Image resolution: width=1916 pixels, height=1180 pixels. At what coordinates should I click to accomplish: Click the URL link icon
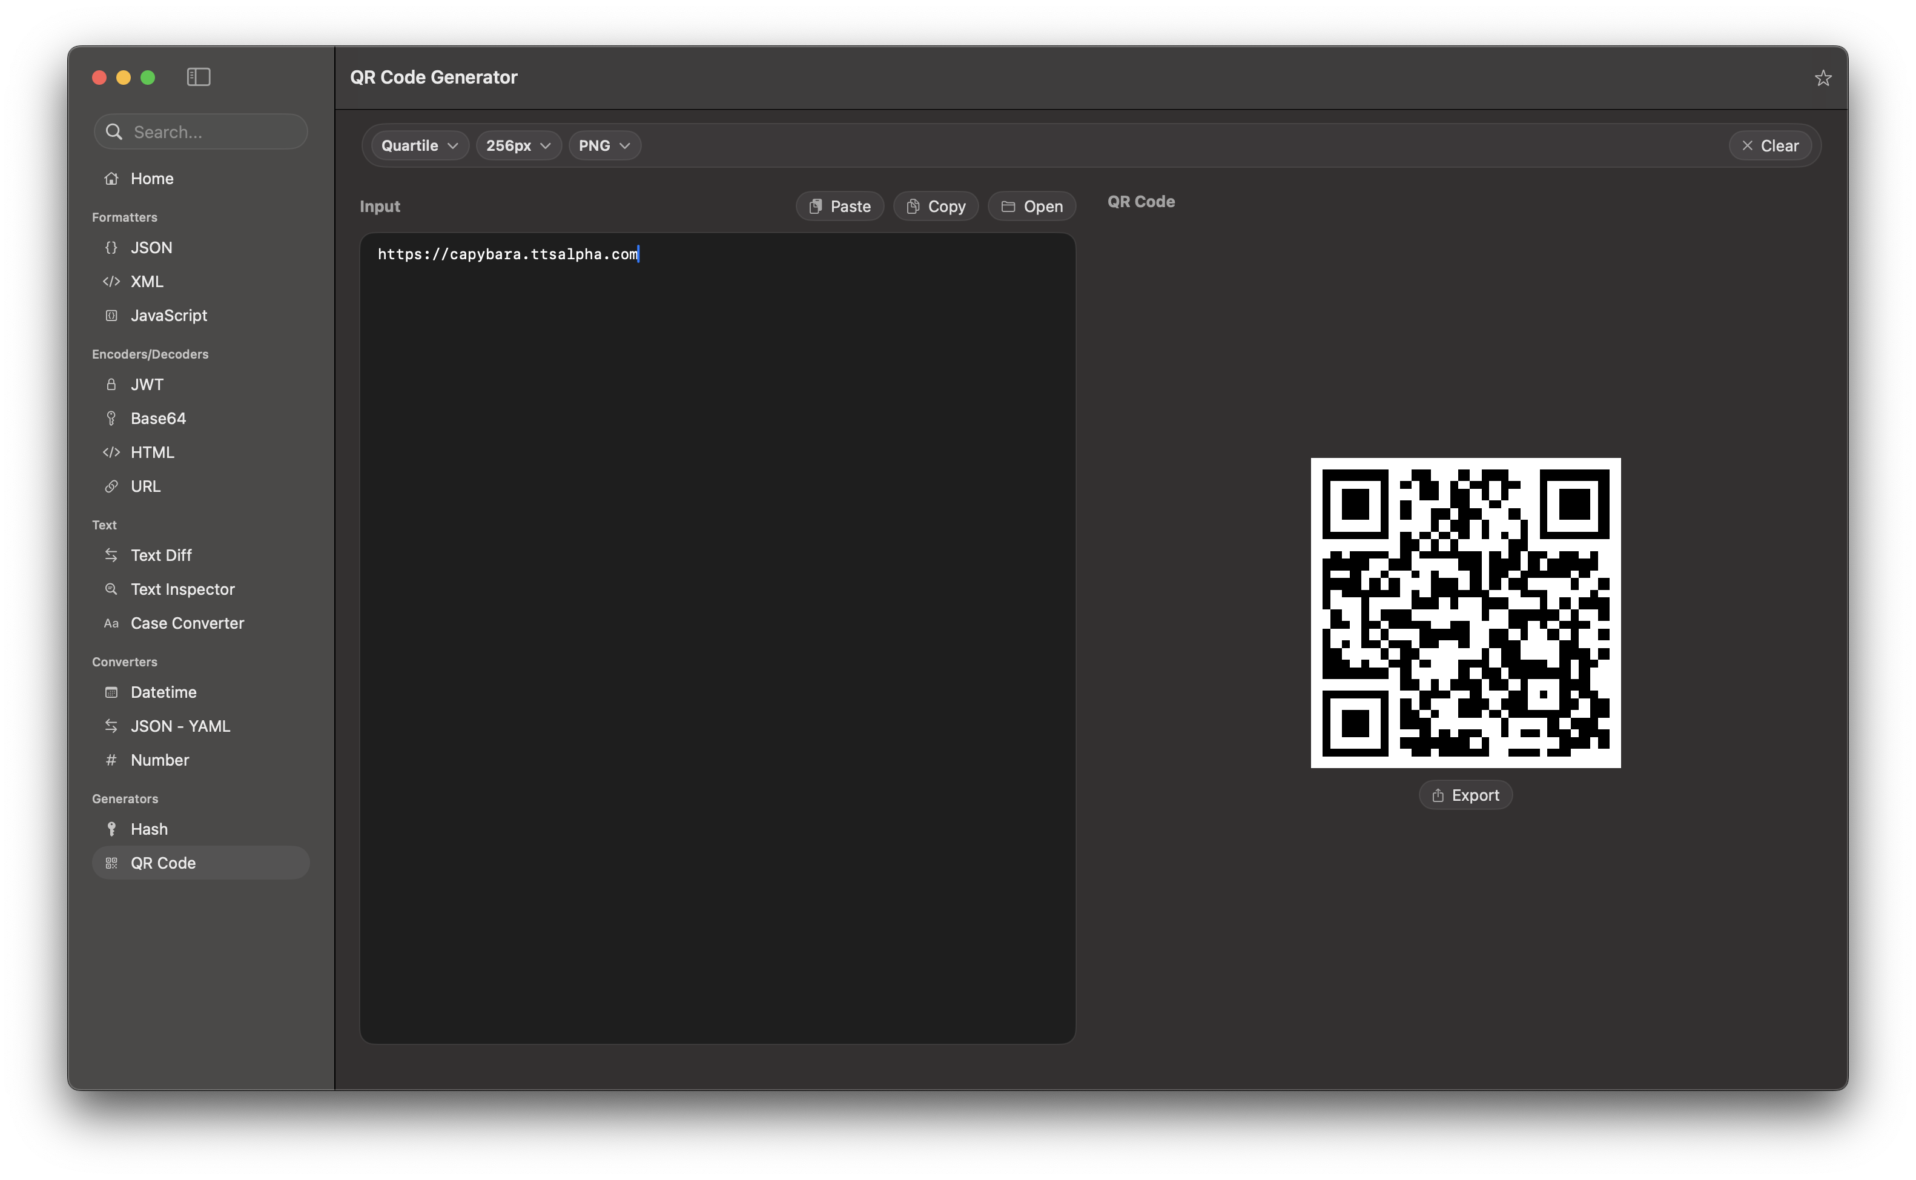pyautogui.click(x=111, y=486)
